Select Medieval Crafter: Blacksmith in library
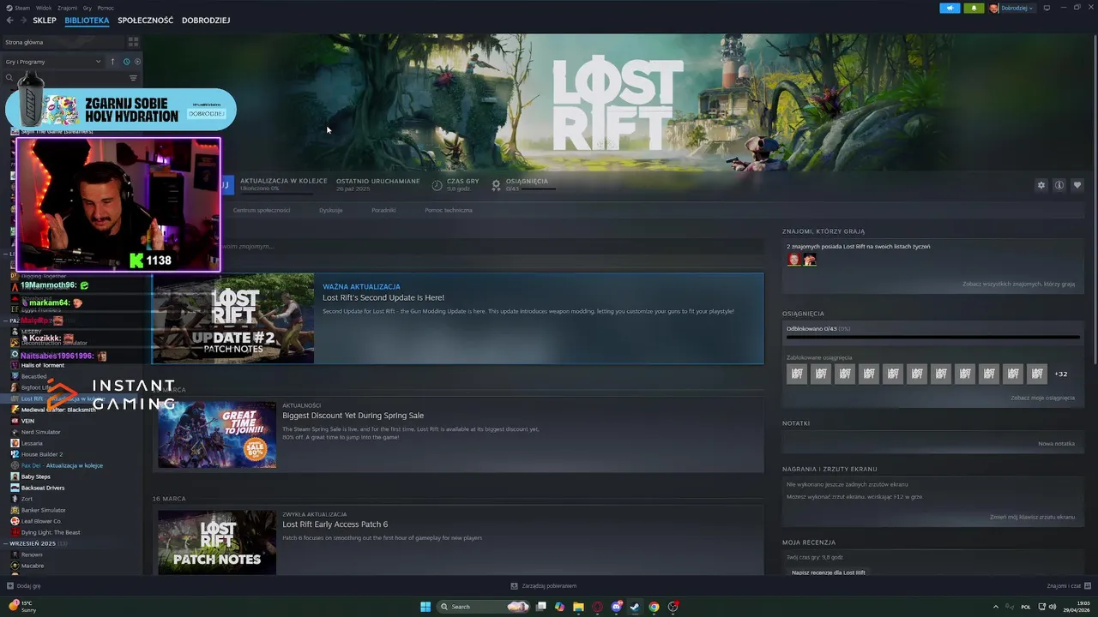The width and height of the screenshot is (1098, 617). pos(58,410)
